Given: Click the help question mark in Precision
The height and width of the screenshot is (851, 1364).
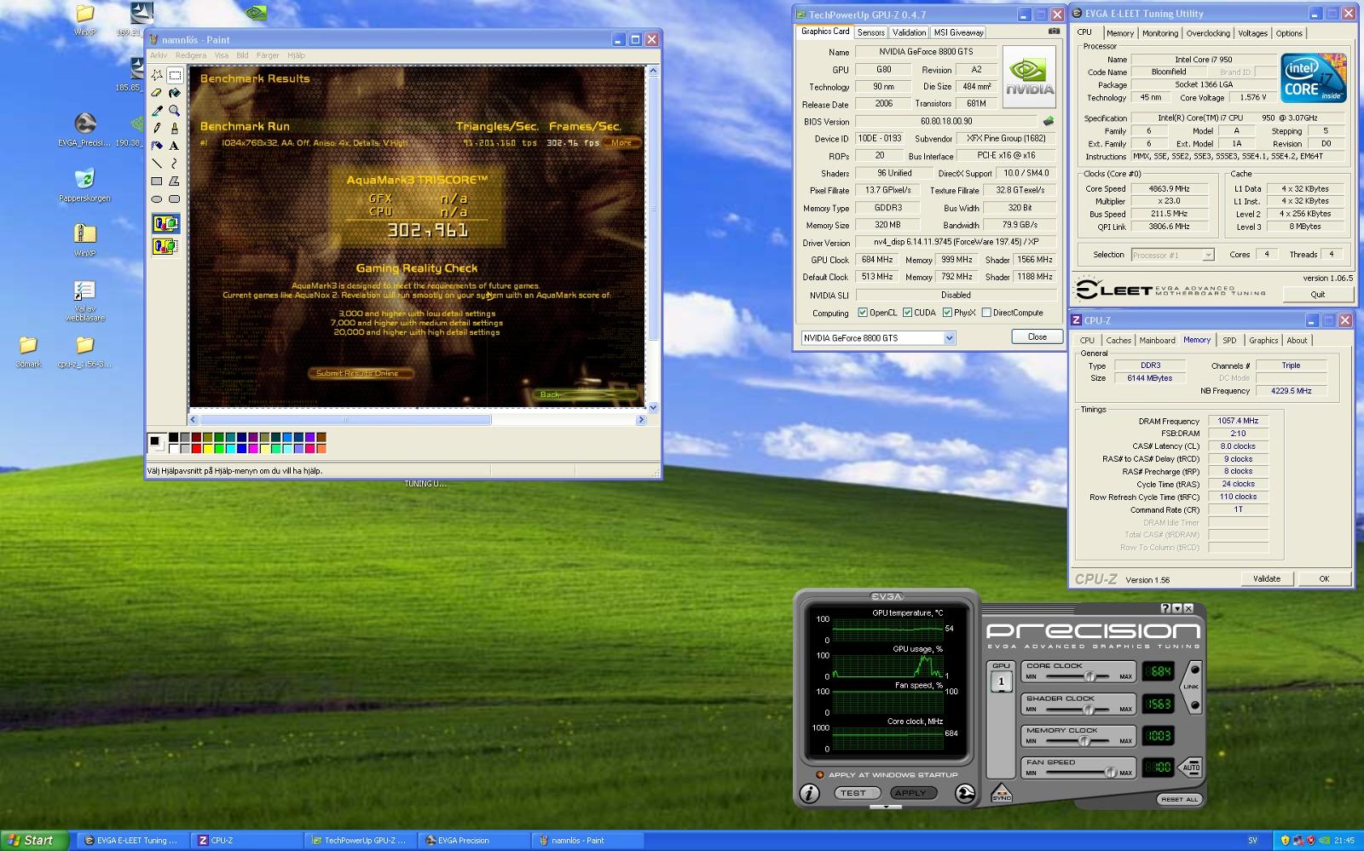Looking at the screenshot, I should (1165, 608).
